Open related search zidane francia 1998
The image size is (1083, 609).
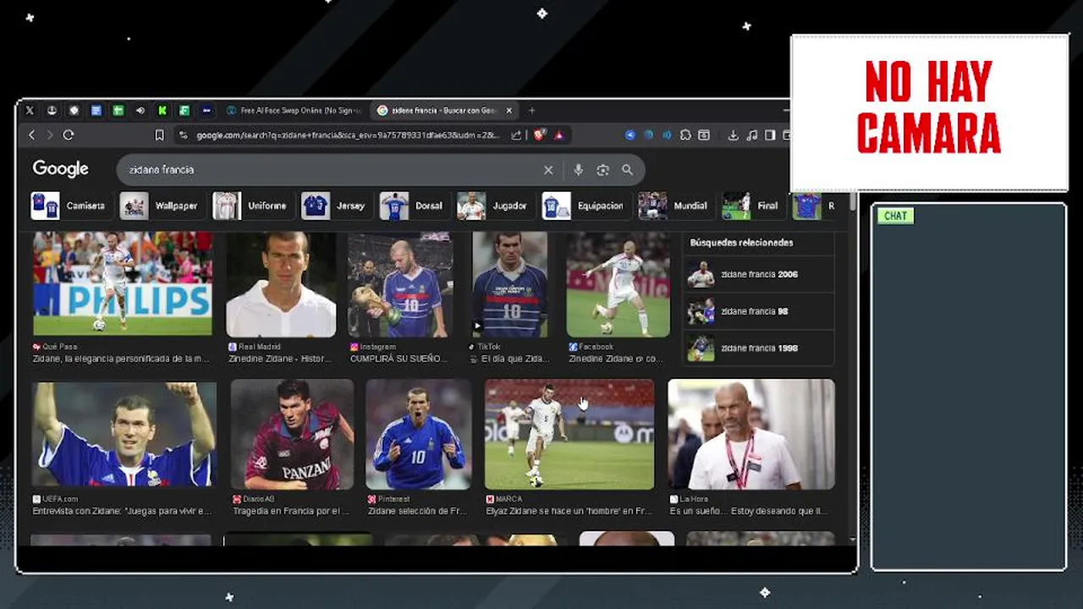[x=759, y=348]
